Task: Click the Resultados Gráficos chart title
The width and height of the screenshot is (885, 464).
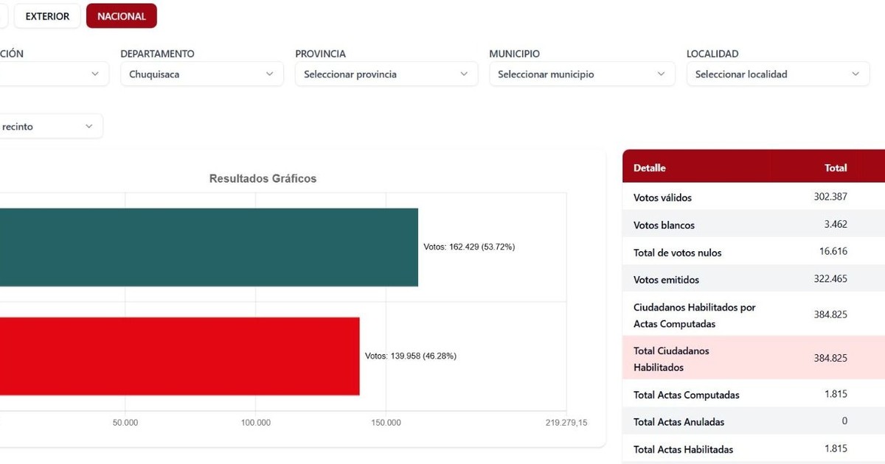Action: click(x=263, y=178)
